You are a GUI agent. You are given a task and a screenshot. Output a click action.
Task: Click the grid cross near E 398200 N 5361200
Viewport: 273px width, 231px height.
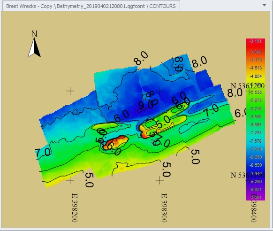pos(70,91)
